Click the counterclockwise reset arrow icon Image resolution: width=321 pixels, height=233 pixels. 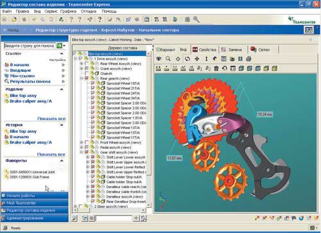tap(225, 68)
